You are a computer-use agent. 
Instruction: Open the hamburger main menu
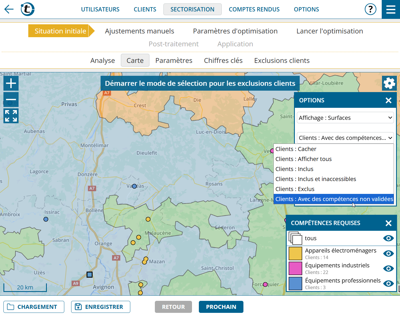point(391,9)
